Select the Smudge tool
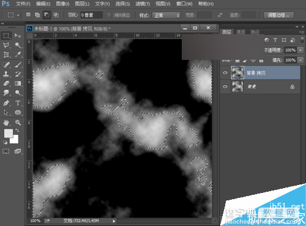306x226 pixels. tap(6, 93)
